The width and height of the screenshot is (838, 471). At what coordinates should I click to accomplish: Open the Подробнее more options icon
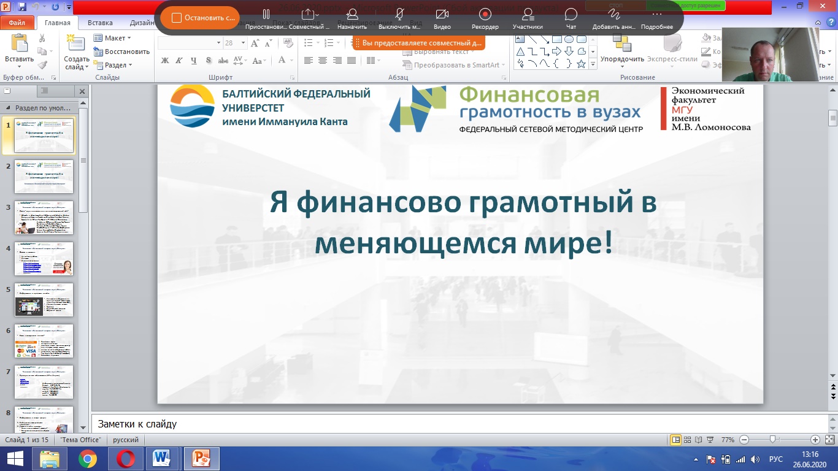657,18
